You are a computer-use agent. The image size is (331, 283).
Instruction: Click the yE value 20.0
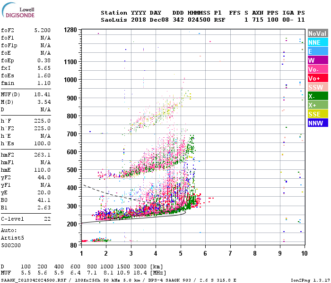[44, 192]
